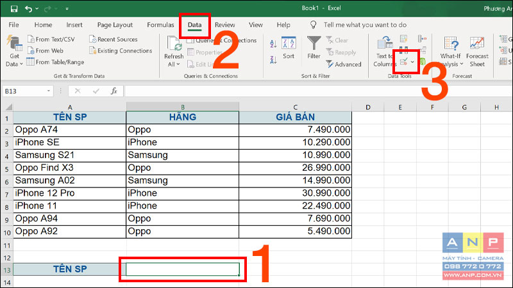Import data using From Text/CSV

tap(51, 39)
